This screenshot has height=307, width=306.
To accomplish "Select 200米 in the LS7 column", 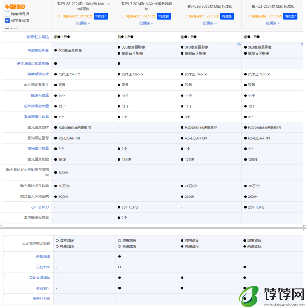I will pyautogui.click(x=63, y=196).
